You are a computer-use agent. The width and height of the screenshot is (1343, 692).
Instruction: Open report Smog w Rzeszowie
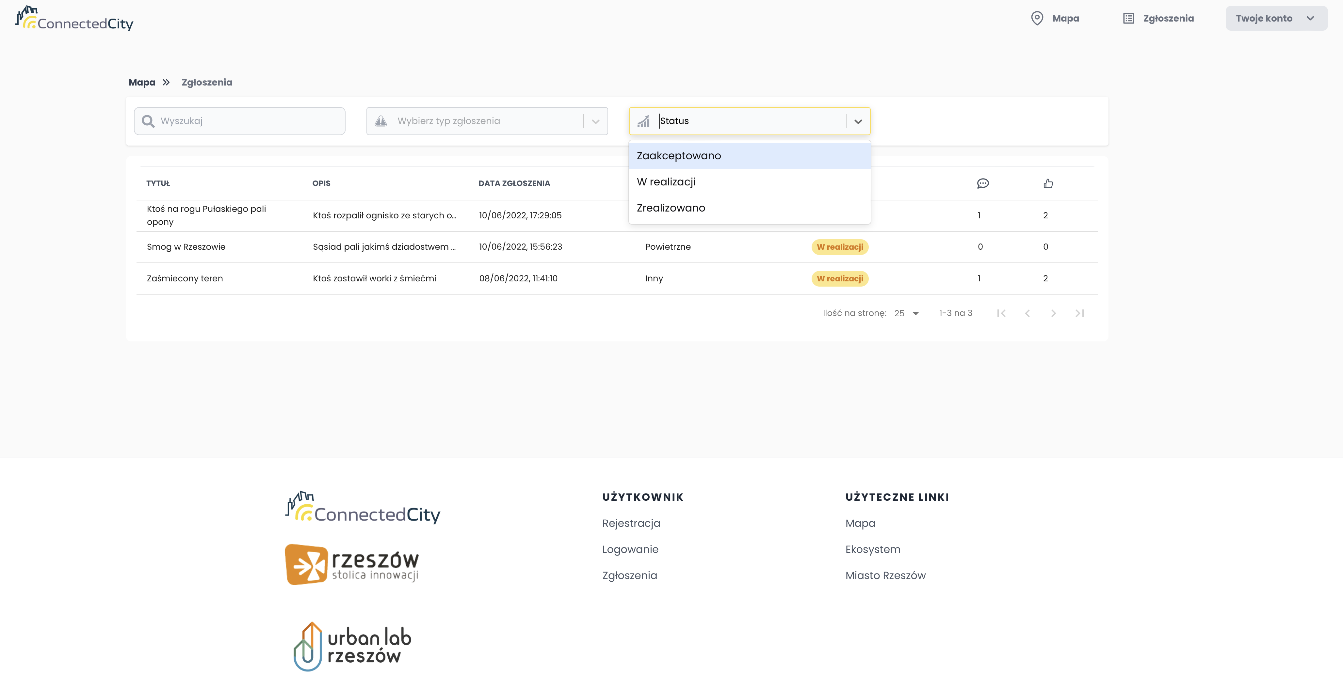pos(186,247)
